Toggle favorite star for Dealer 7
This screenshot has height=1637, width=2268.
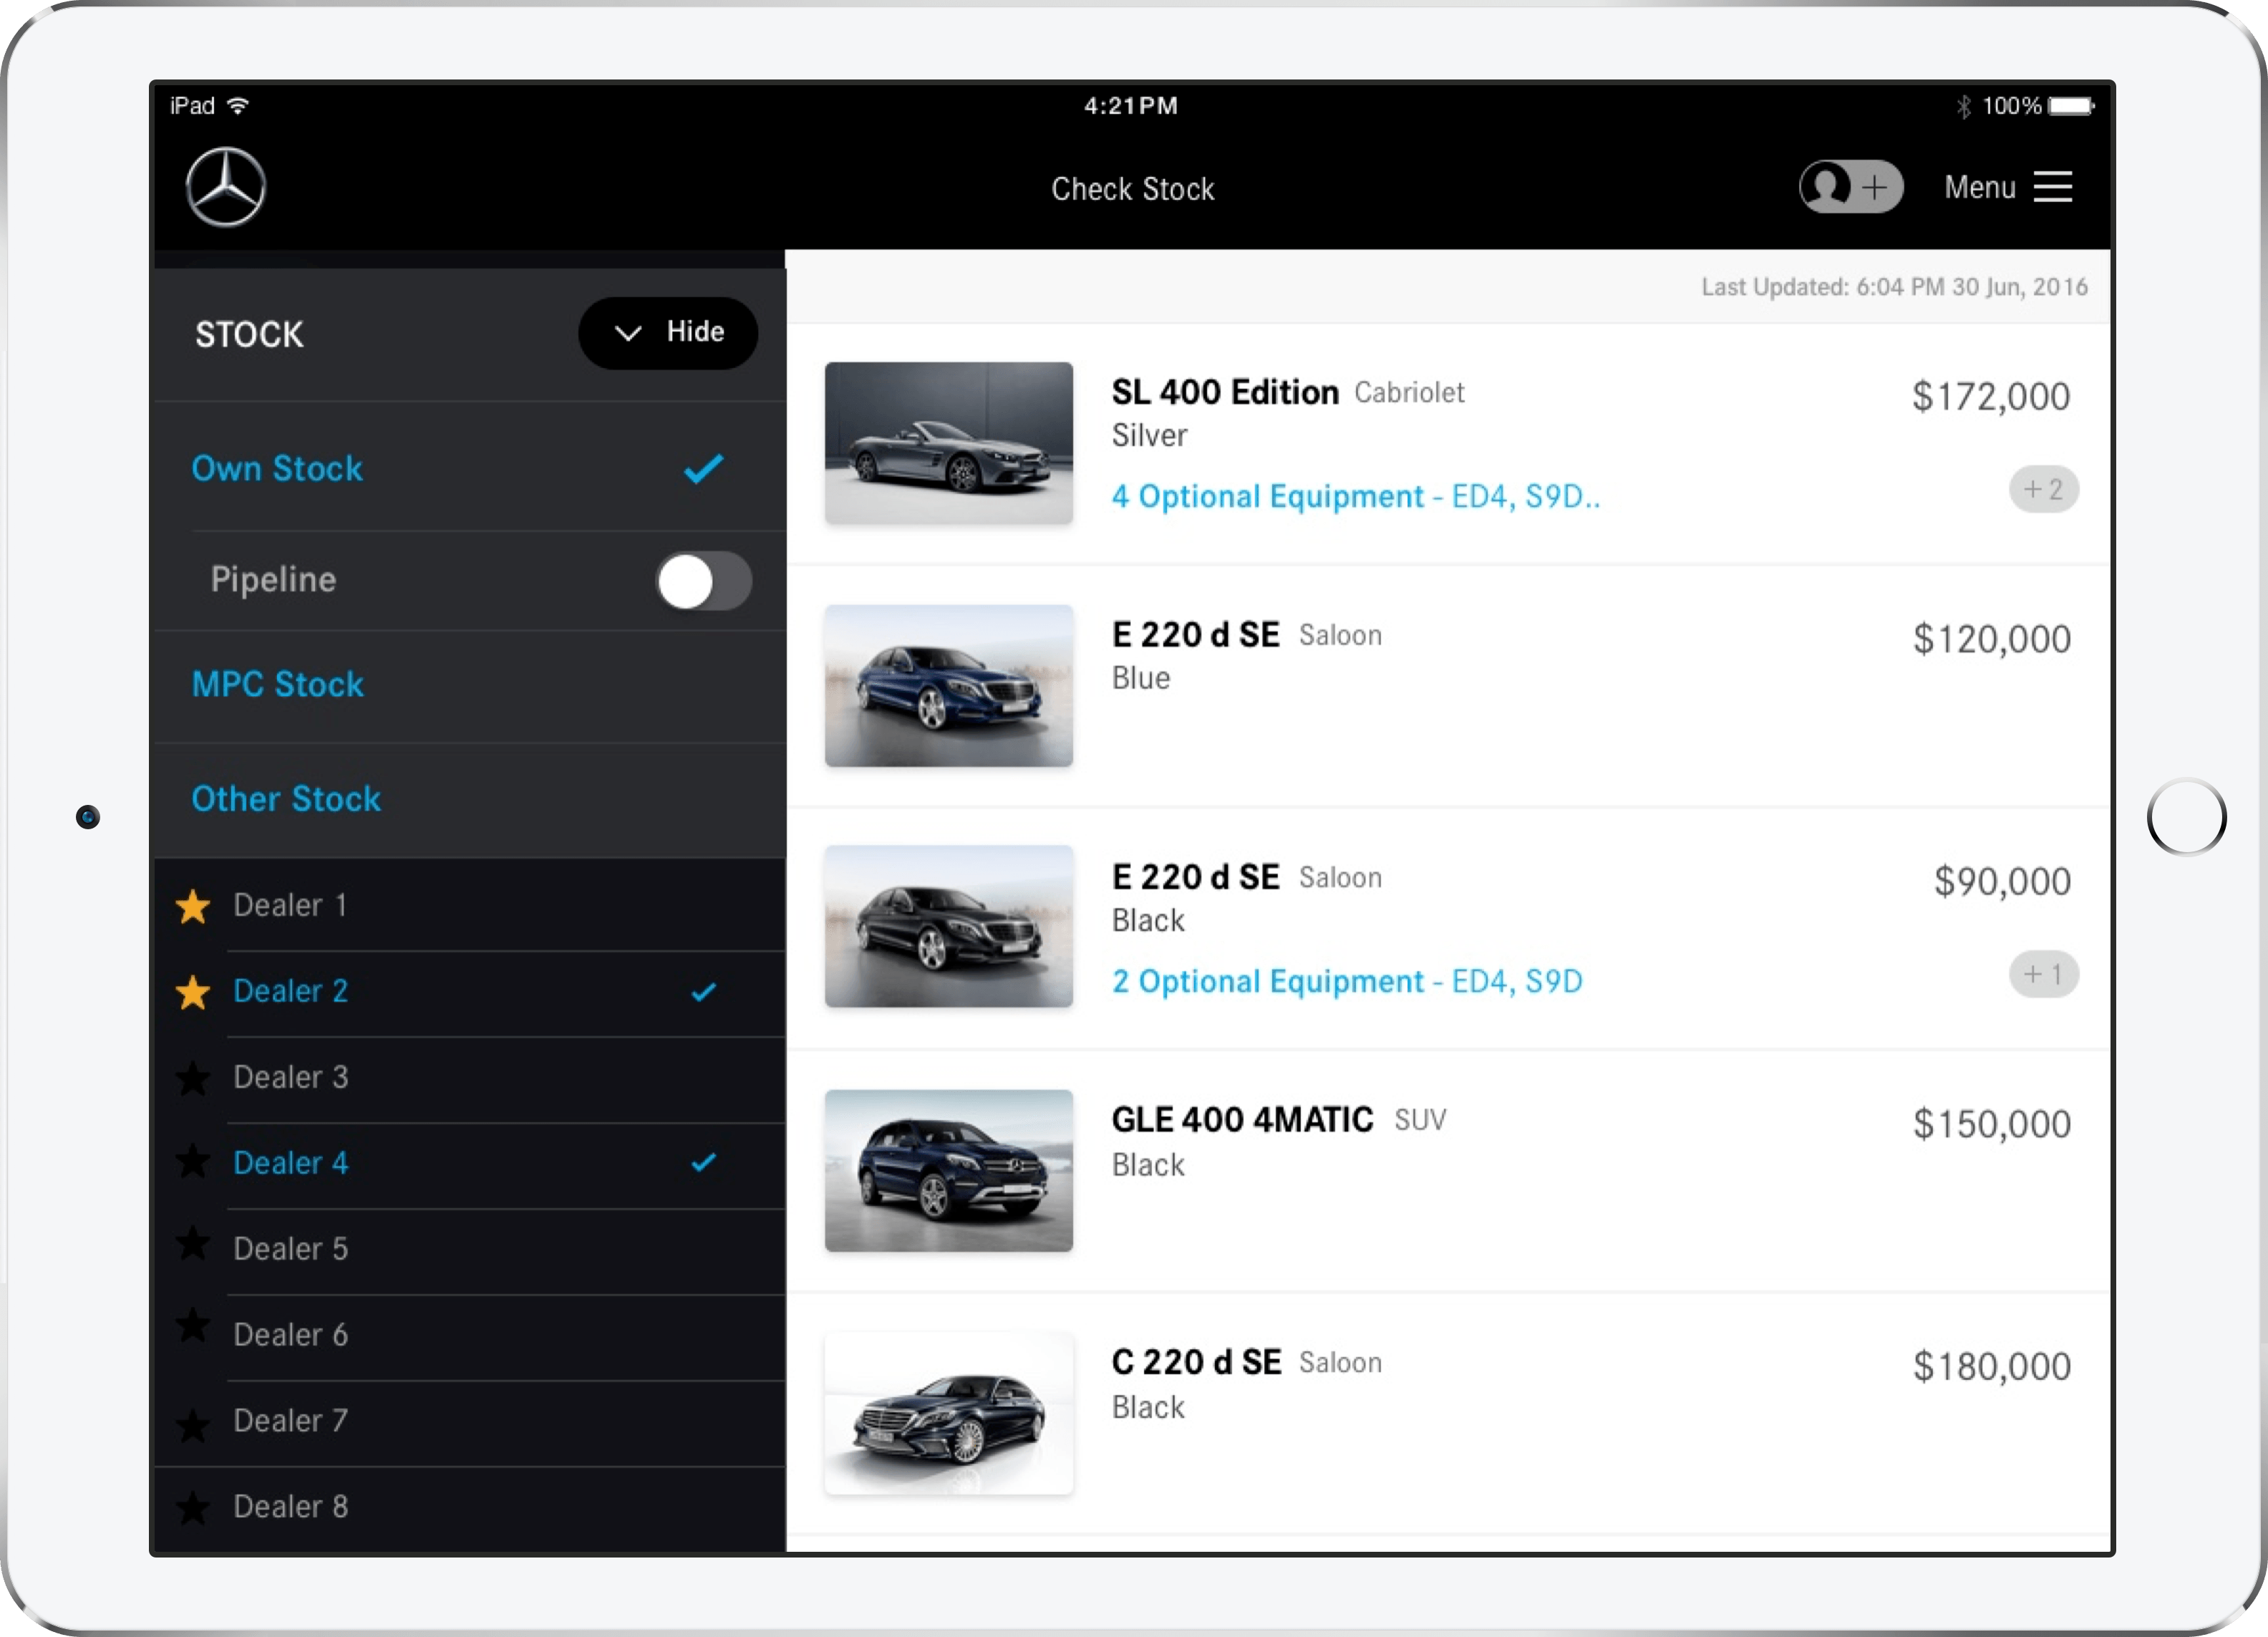pos(193,1424)
